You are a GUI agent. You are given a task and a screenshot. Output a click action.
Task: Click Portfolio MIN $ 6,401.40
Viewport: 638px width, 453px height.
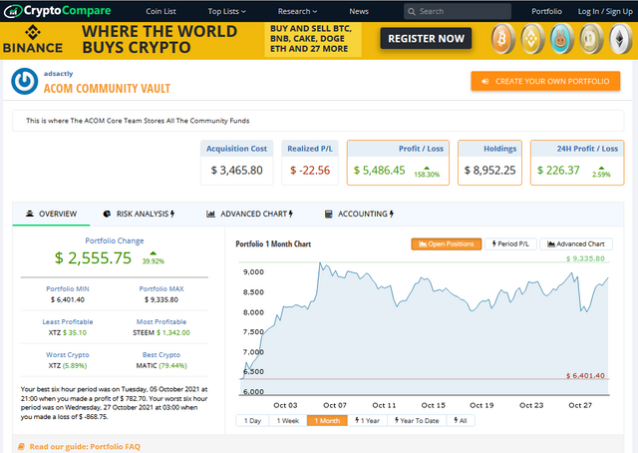click(x=68, y=299)
